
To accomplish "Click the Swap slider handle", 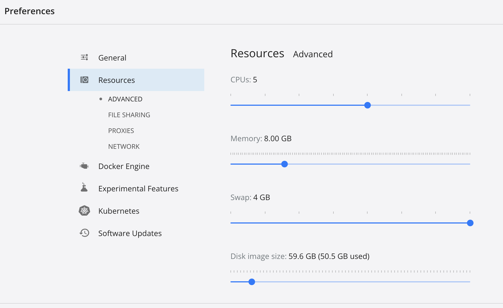I will tap(470, 223).
